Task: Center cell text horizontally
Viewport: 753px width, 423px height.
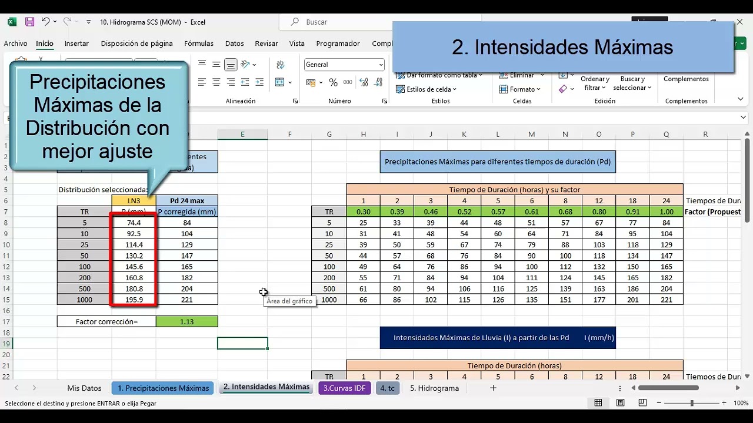Action: click(x=216, y=82)
